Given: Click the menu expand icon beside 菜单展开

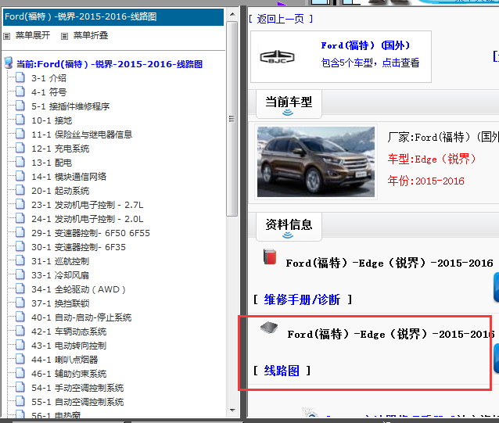Looking at the screenshot, I should coord(7,36).
